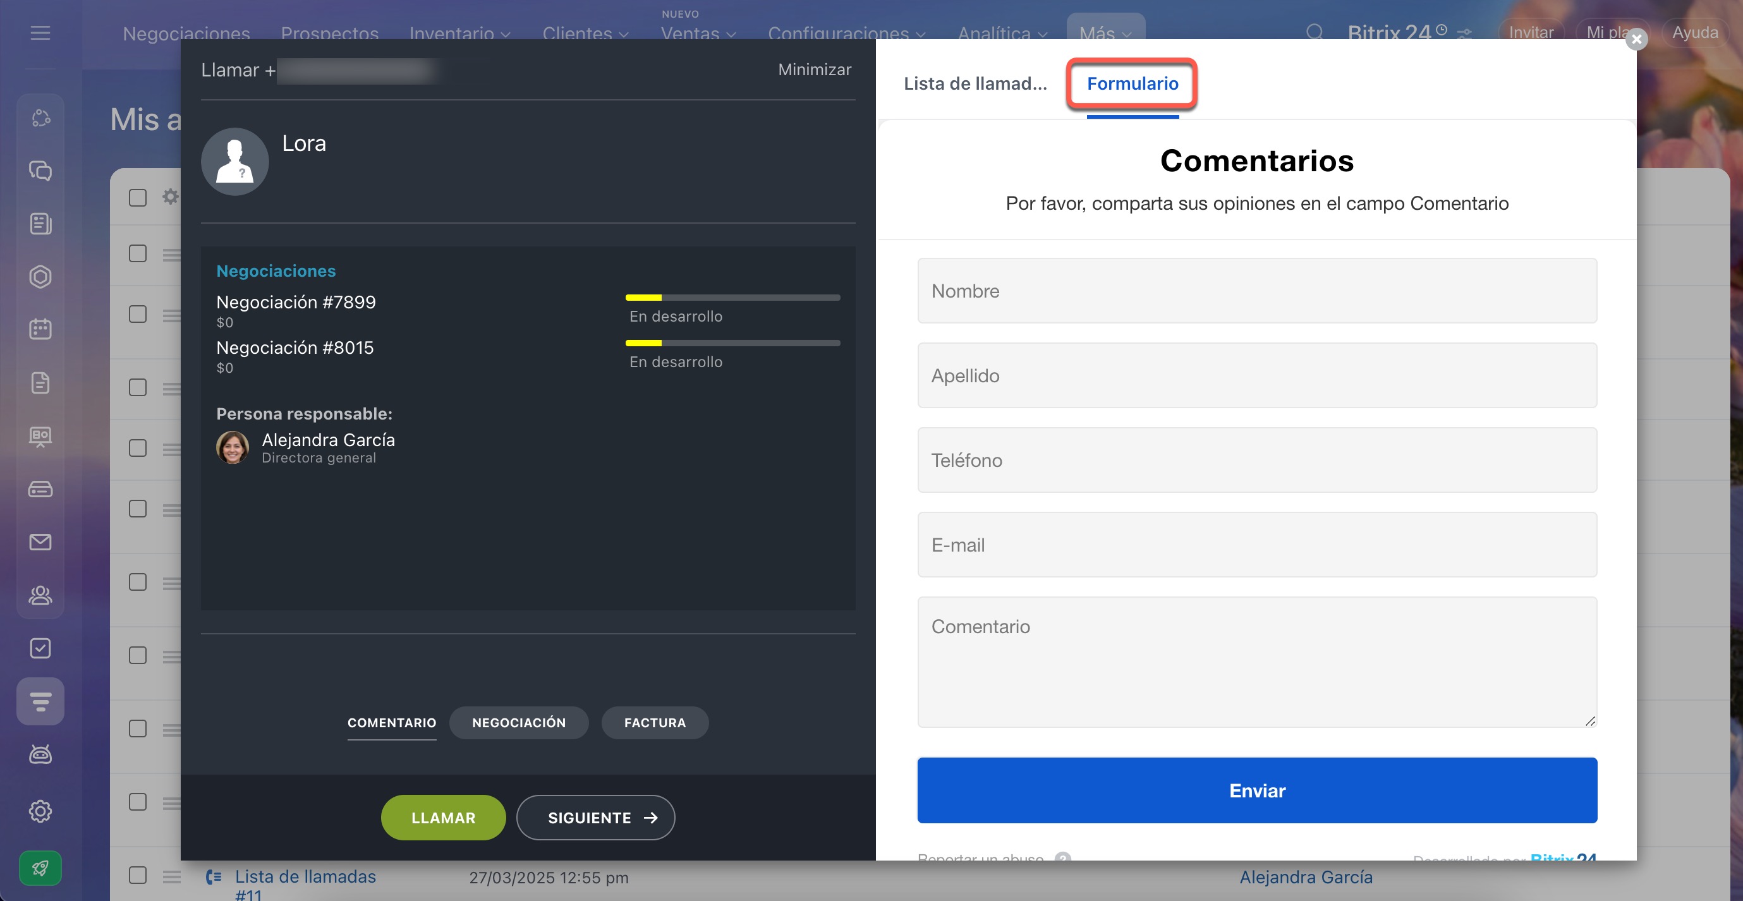Click the Teléfono input field

point(1256,460)
